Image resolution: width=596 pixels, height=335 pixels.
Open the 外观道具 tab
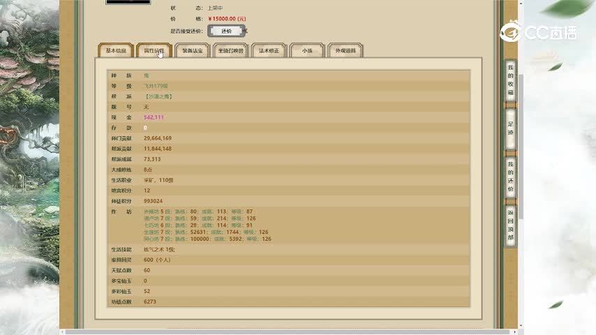(345, 51)
